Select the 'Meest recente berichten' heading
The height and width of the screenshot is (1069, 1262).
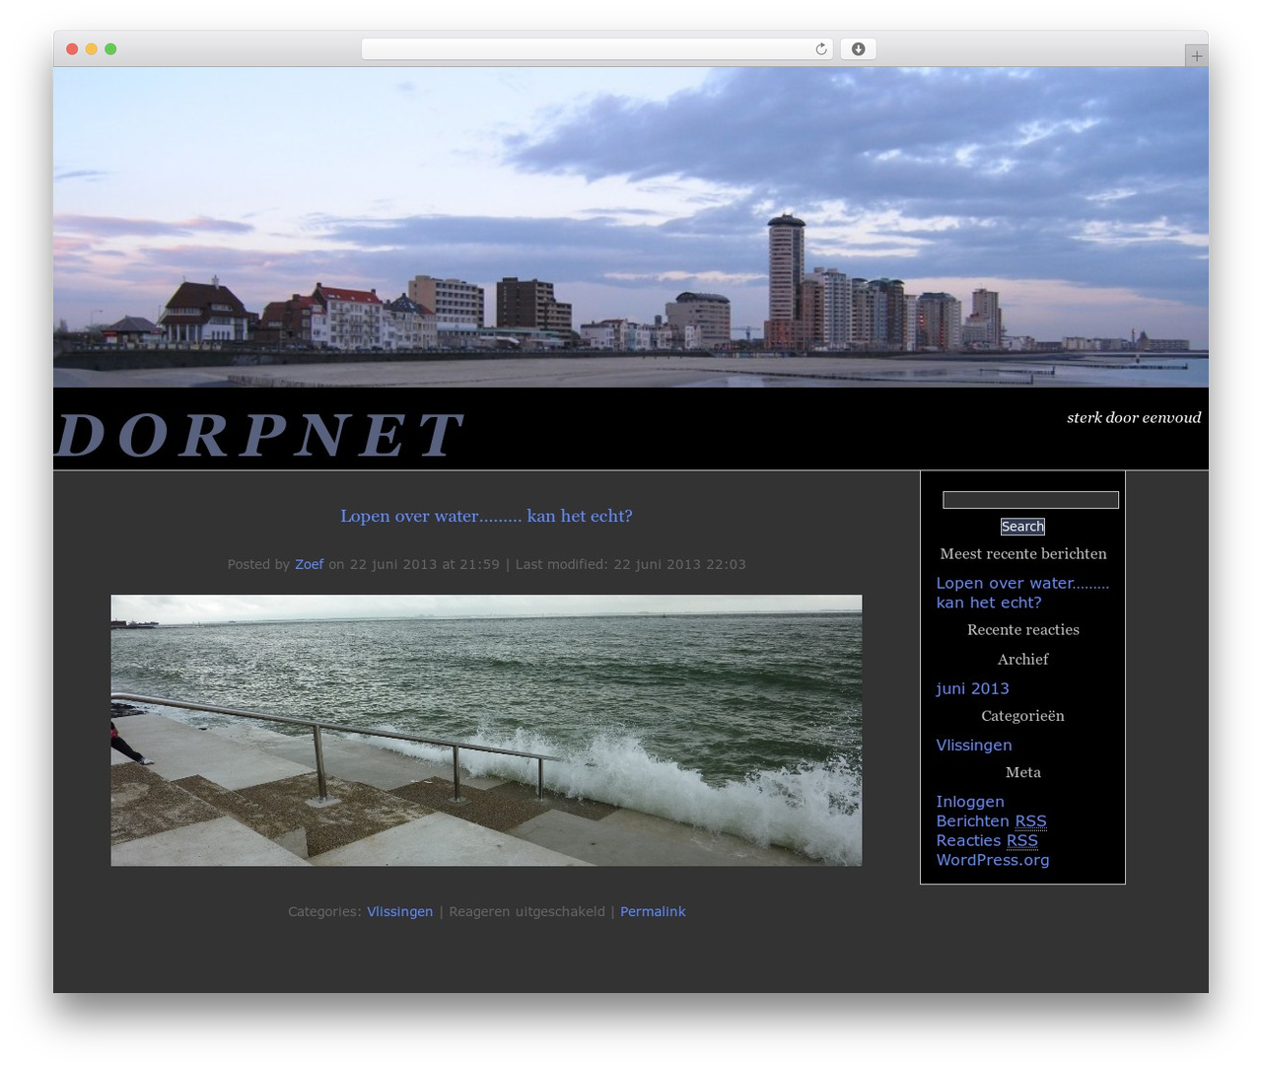(x=1023, y=554)
